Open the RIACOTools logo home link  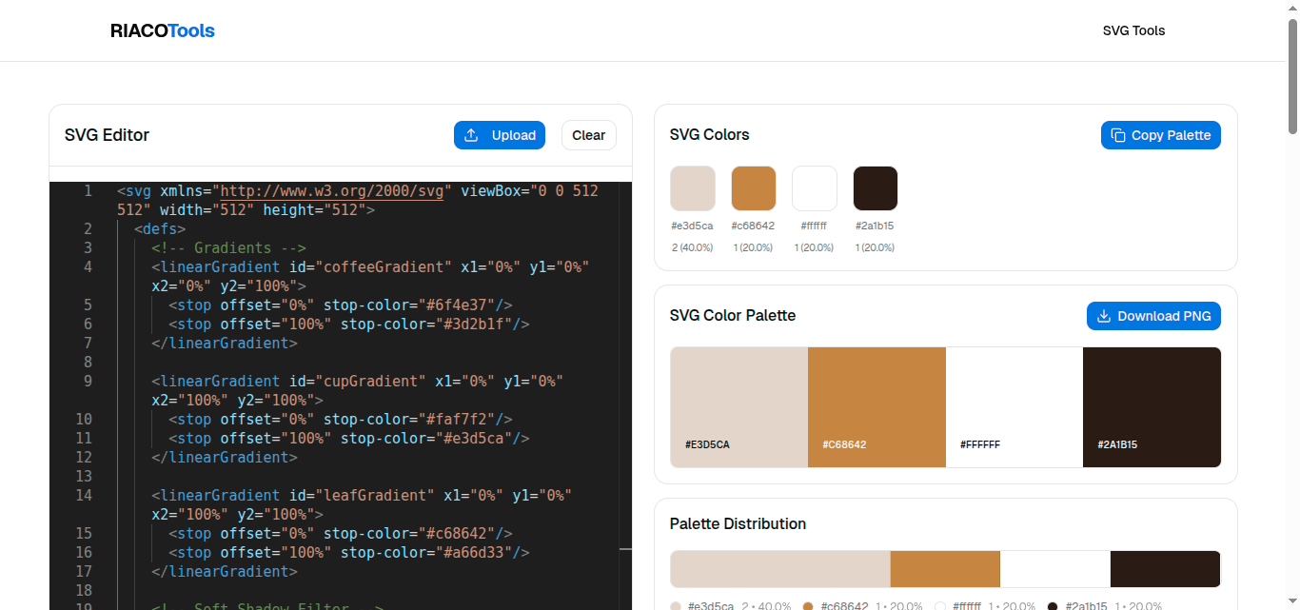163,30
